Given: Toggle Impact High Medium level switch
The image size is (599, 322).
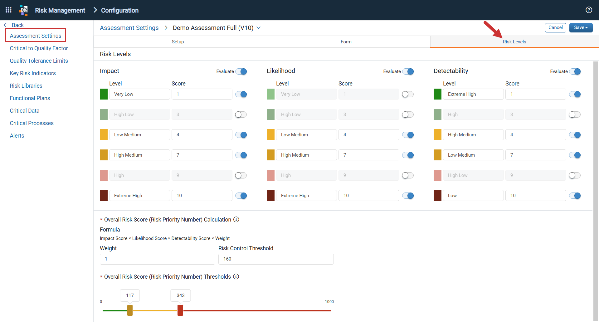Looking at the screenshot, I should 241,155.
